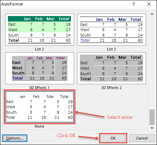
Task: Click the OK button
Action: click(113, 138)
